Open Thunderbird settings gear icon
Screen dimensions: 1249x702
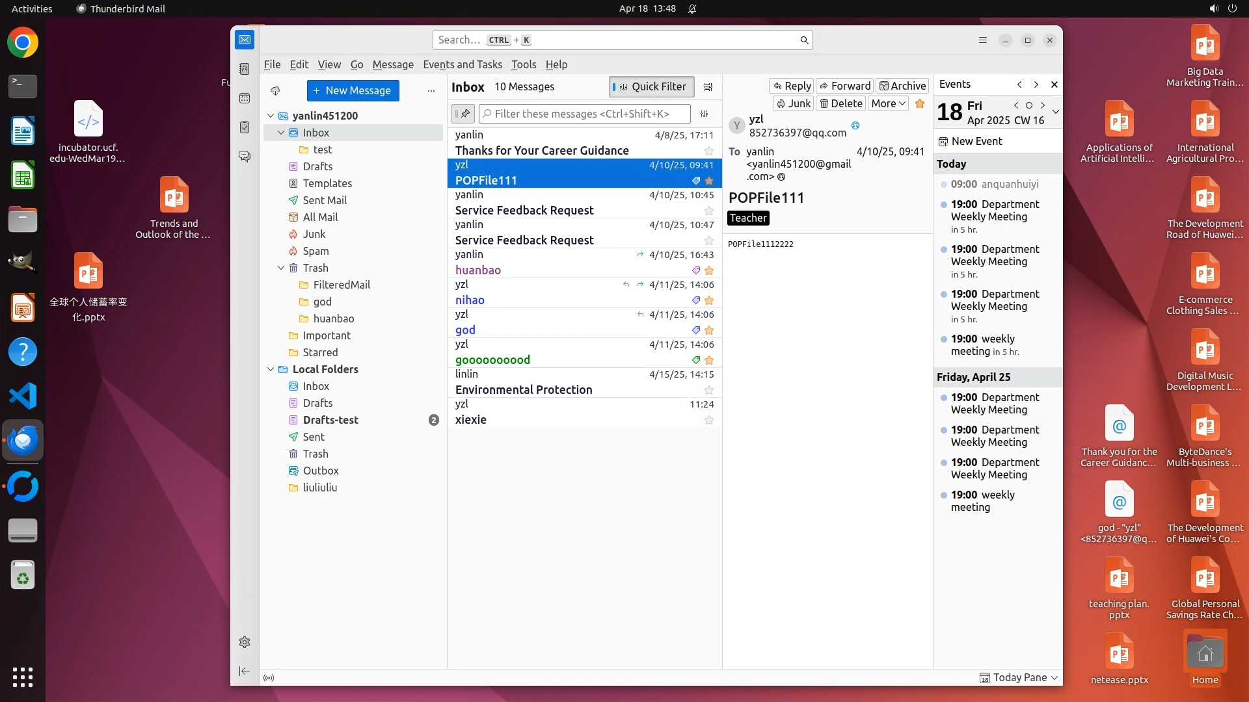click(245, 642)
